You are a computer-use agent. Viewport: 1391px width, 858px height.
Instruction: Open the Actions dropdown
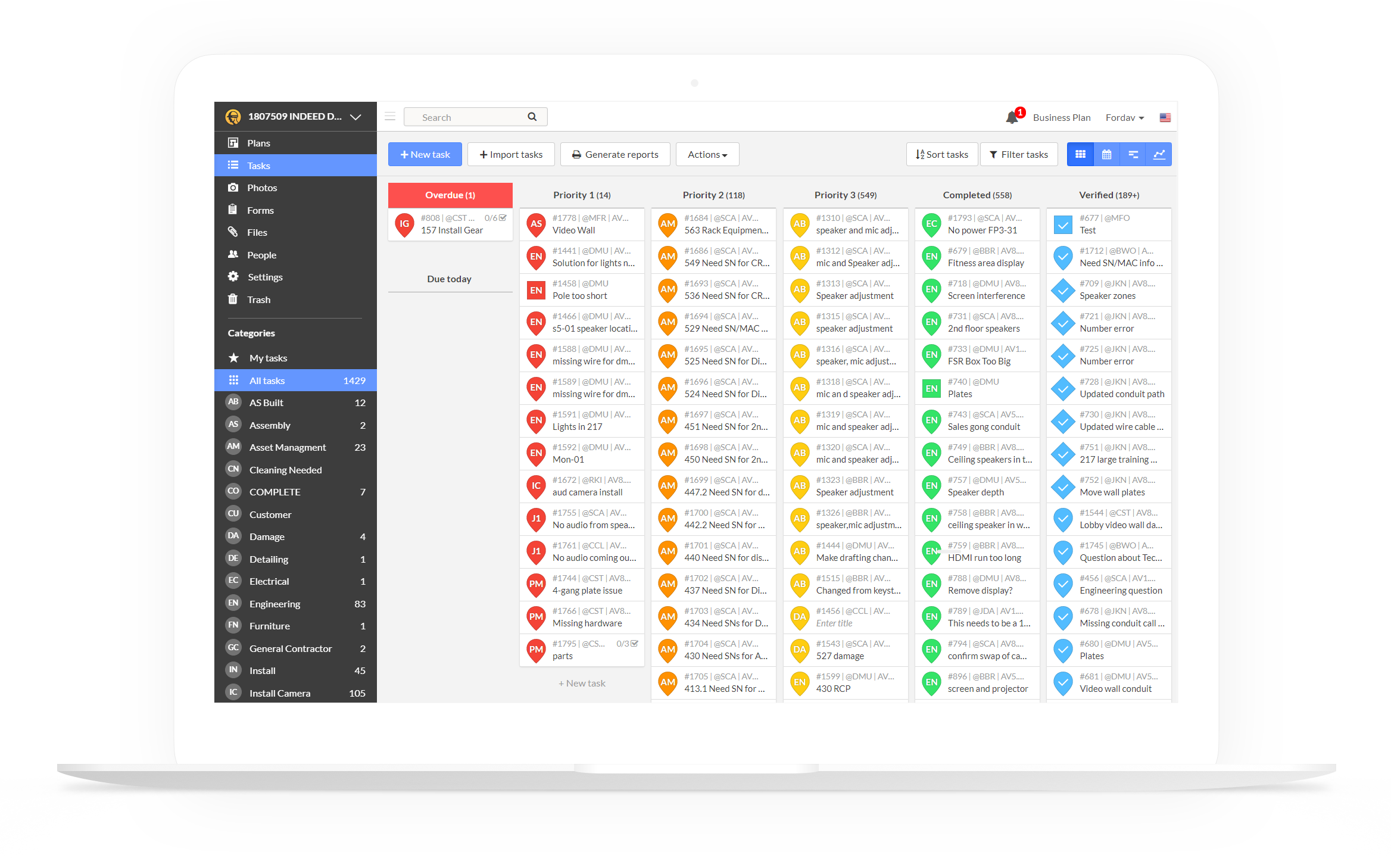(707, 154)
